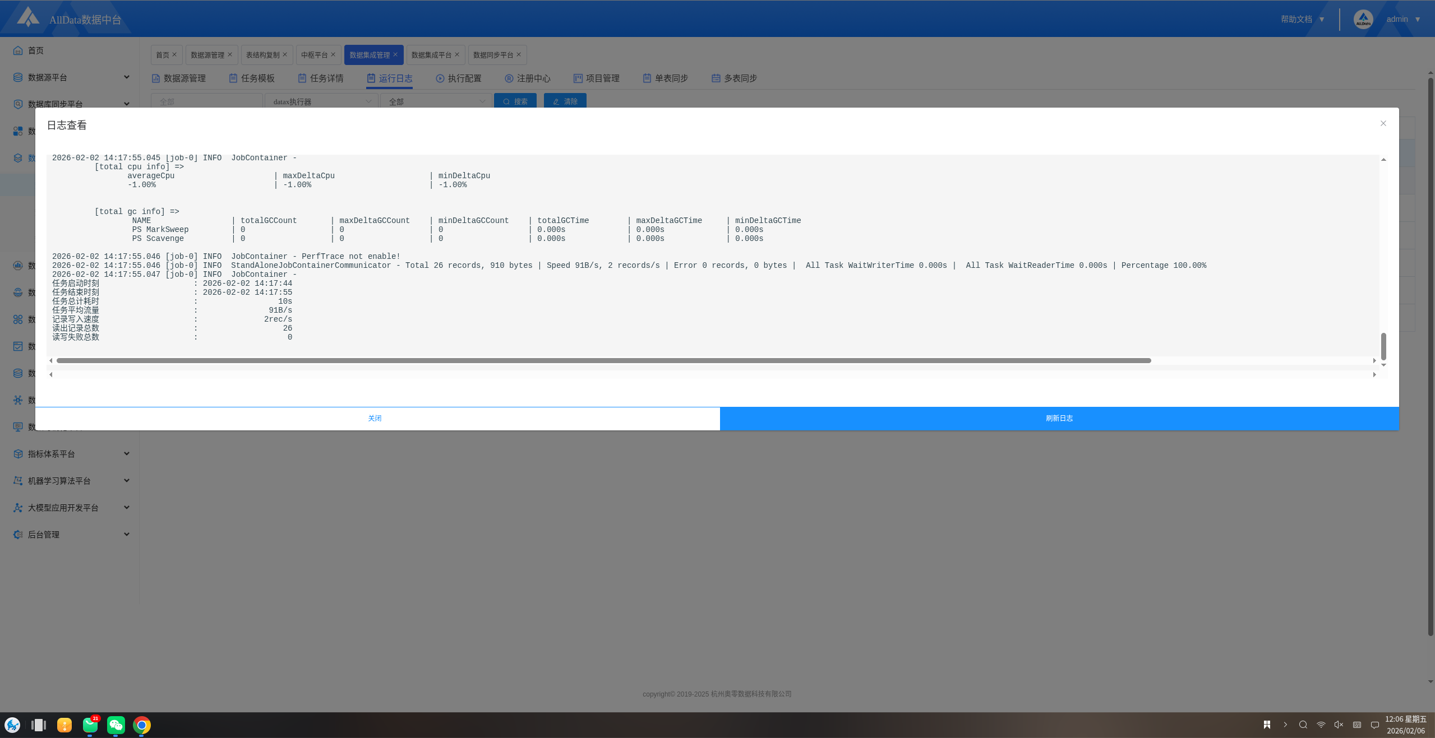Open Chrome from the taskbar
This screenshot has width=1435, height=738.
click(x=142, y=725)
